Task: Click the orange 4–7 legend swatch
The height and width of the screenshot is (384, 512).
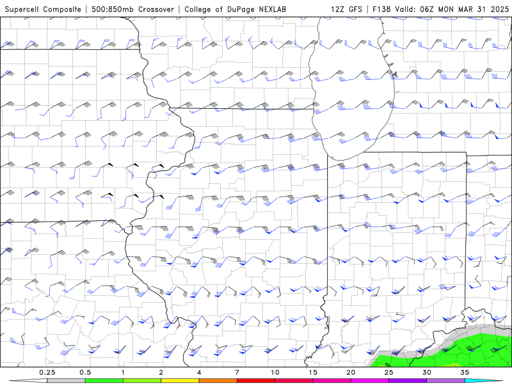Action: [218, 381]
